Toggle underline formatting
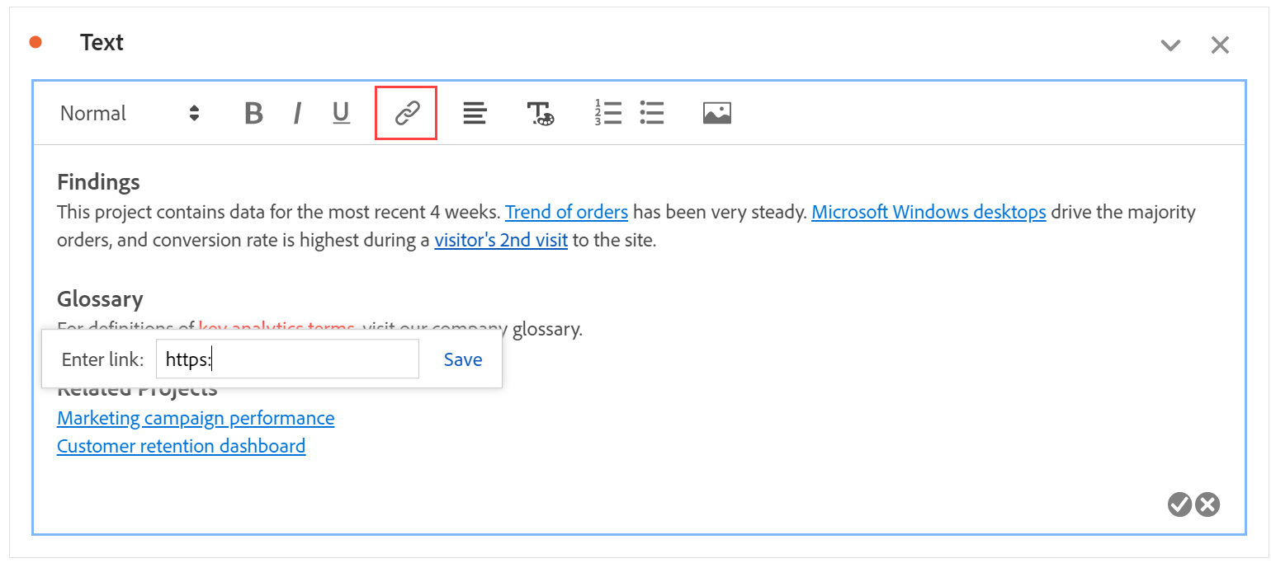 341,113
